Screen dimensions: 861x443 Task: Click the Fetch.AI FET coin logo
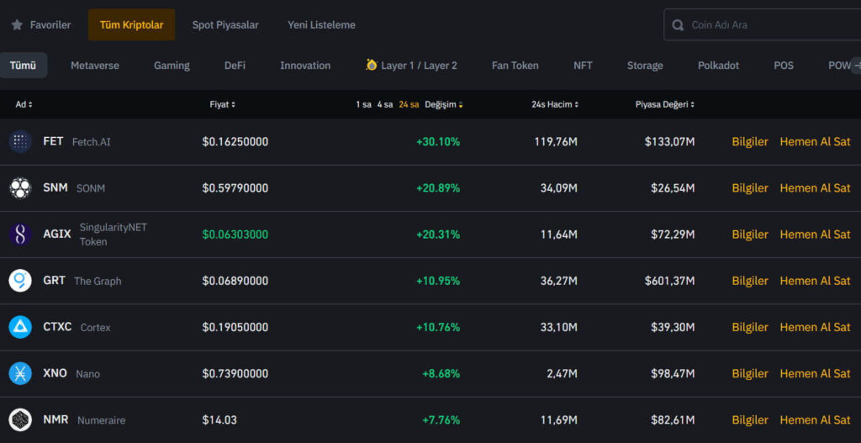click(x=20, y=141)
